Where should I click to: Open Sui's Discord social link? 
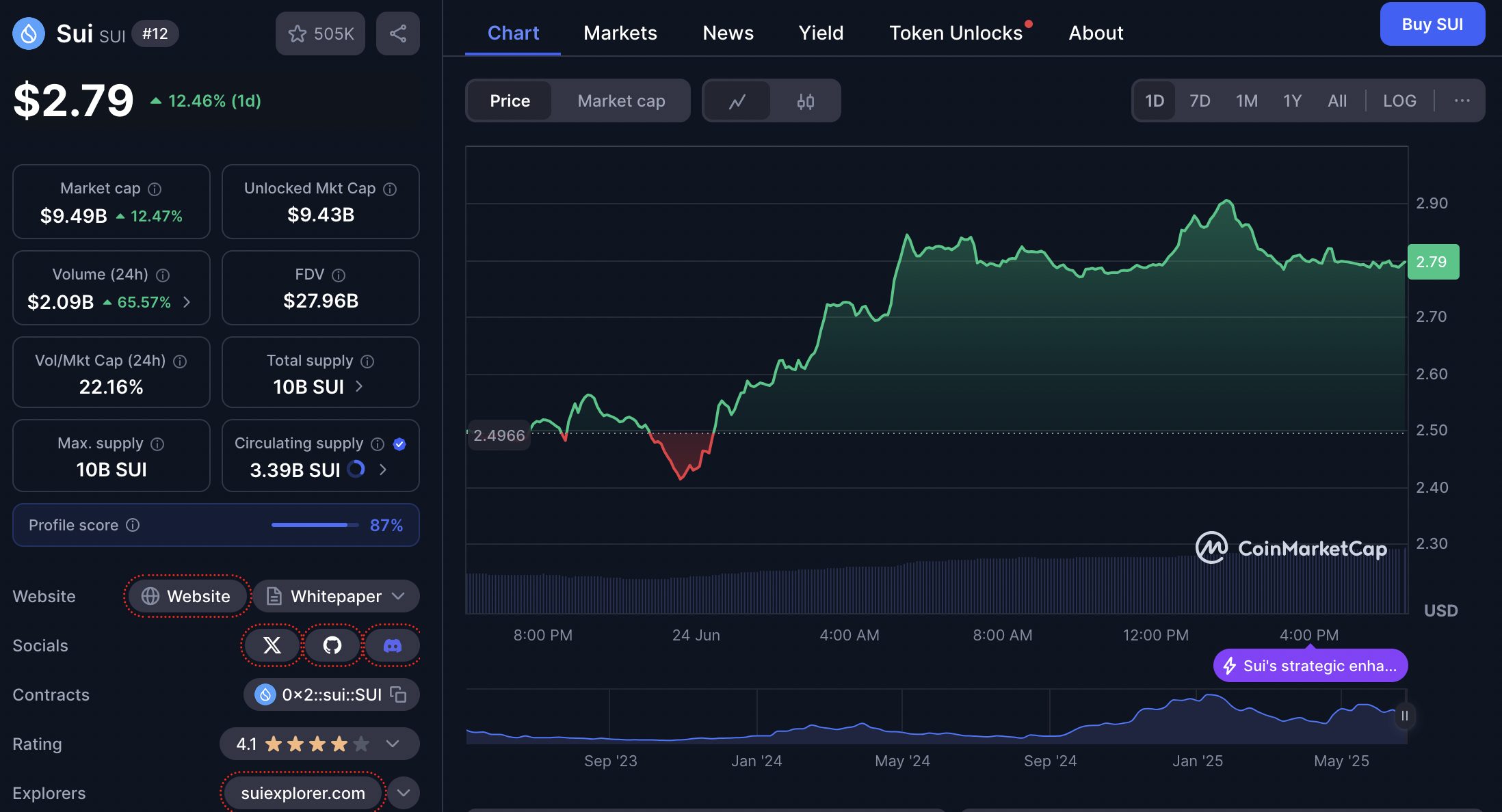click(393, 645)
